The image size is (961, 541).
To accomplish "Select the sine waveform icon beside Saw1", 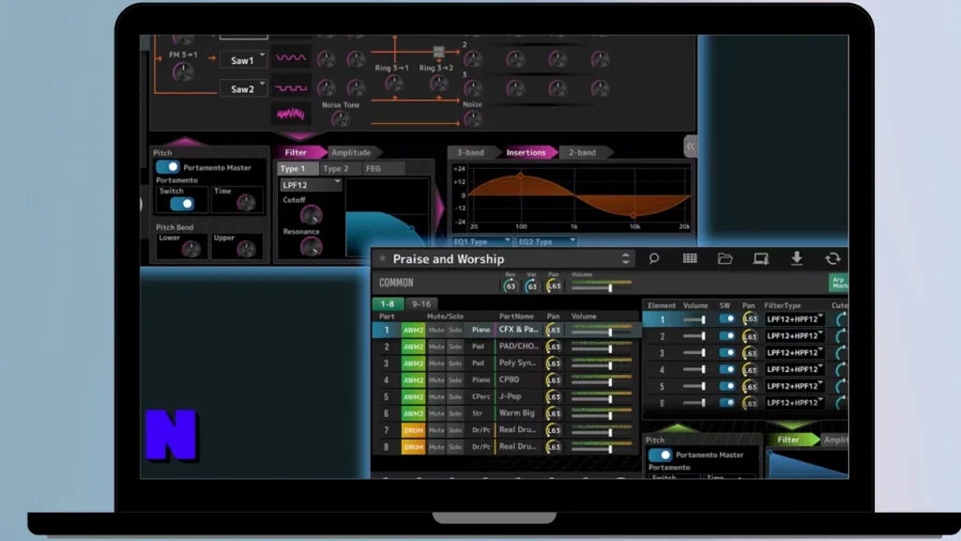I will (291, 58).
